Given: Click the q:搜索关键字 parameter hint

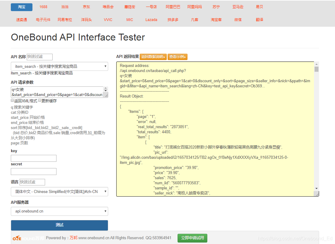Looking at the screenshot, I should pos(22,107).
